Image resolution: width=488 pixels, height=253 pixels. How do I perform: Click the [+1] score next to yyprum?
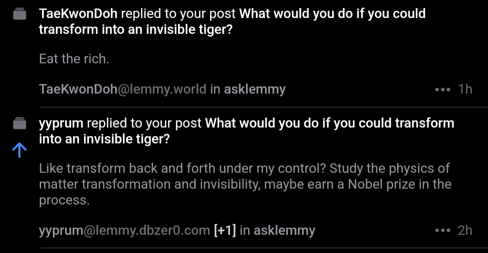225,231
